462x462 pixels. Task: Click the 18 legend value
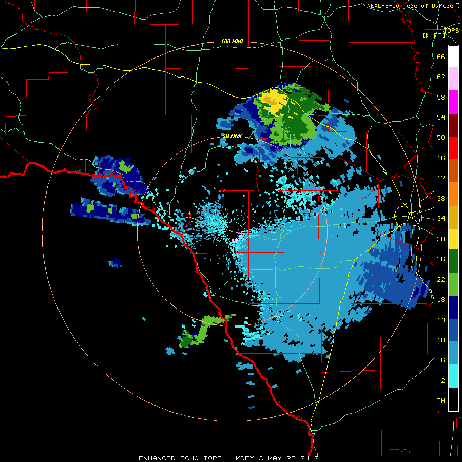coord(441,300)
